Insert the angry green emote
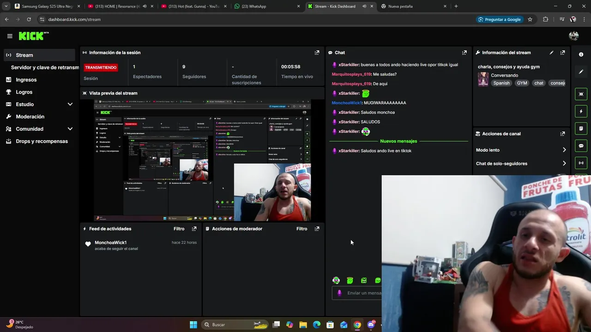The width and height of the screenshot is (591, 332). click(364, 280)
